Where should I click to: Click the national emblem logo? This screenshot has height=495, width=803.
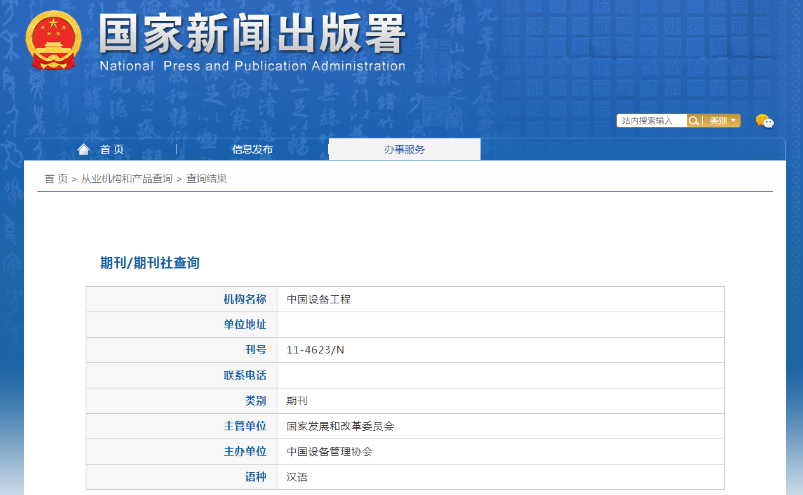(53, 41)
